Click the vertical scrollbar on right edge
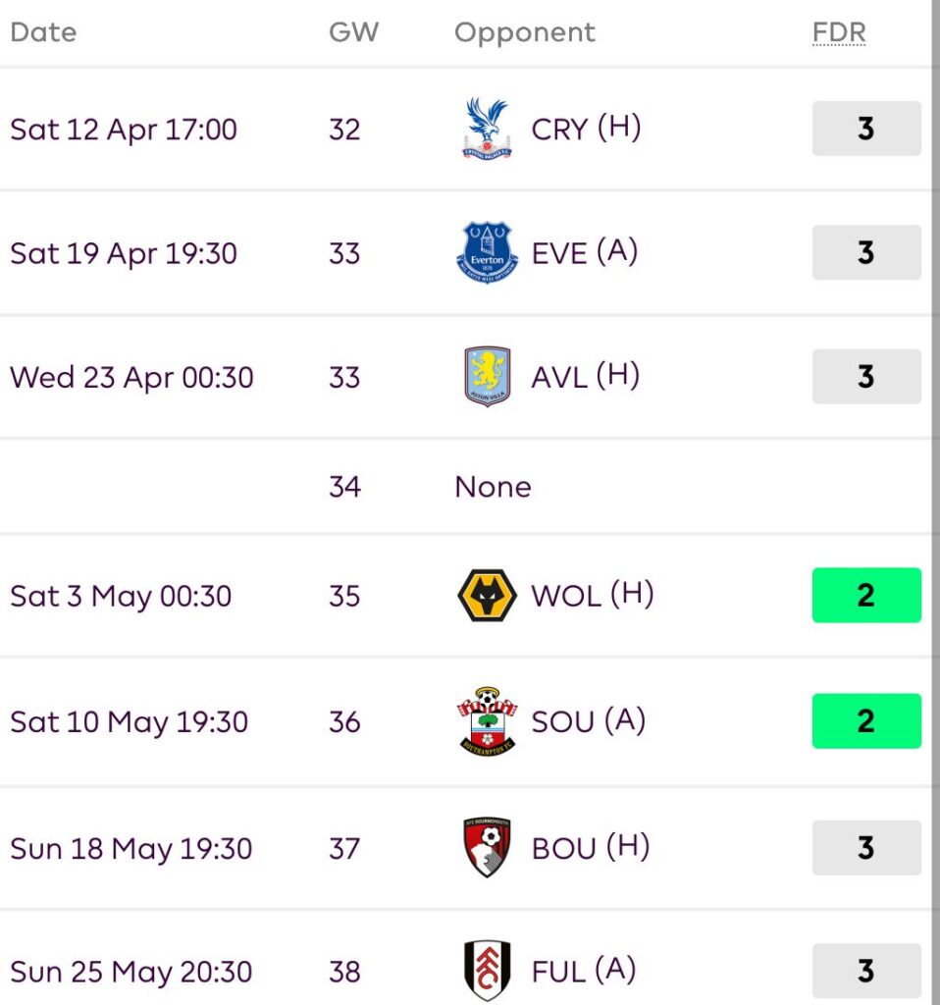 pyautogui.click(x=934, y=491)
